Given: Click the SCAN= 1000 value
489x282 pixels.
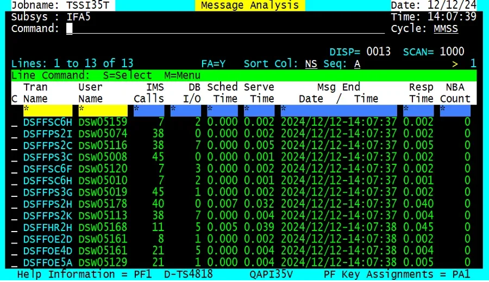Looking at the screenshot, I should pos(452,52).
